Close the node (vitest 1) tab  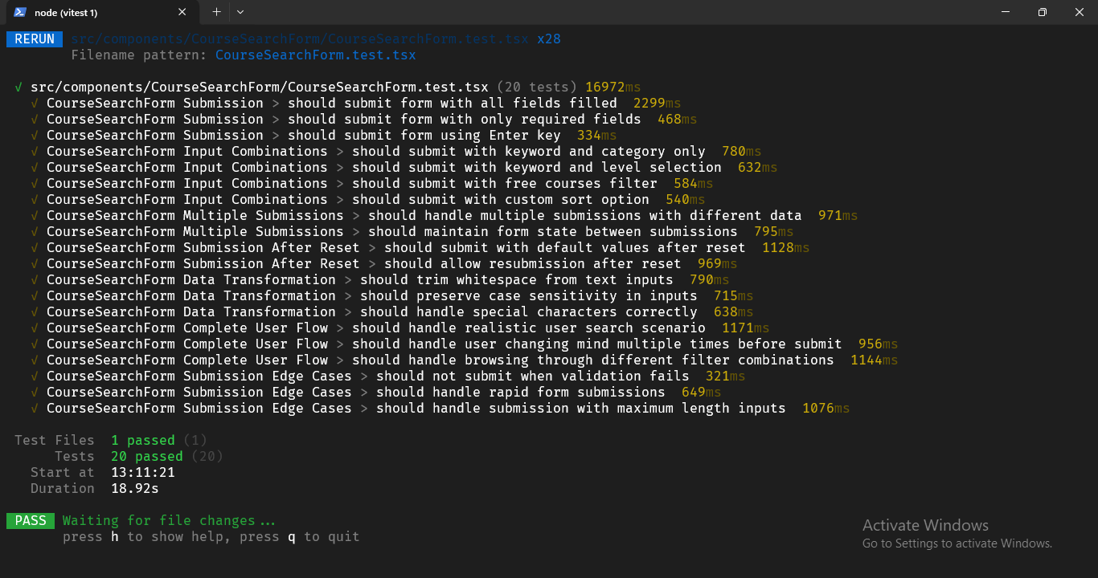[182, 12]
